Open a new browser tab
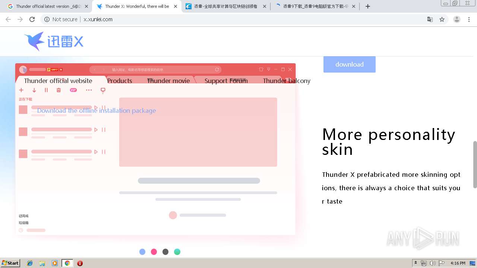This screenshot has height=268, width=477. [x=368, y=6]
